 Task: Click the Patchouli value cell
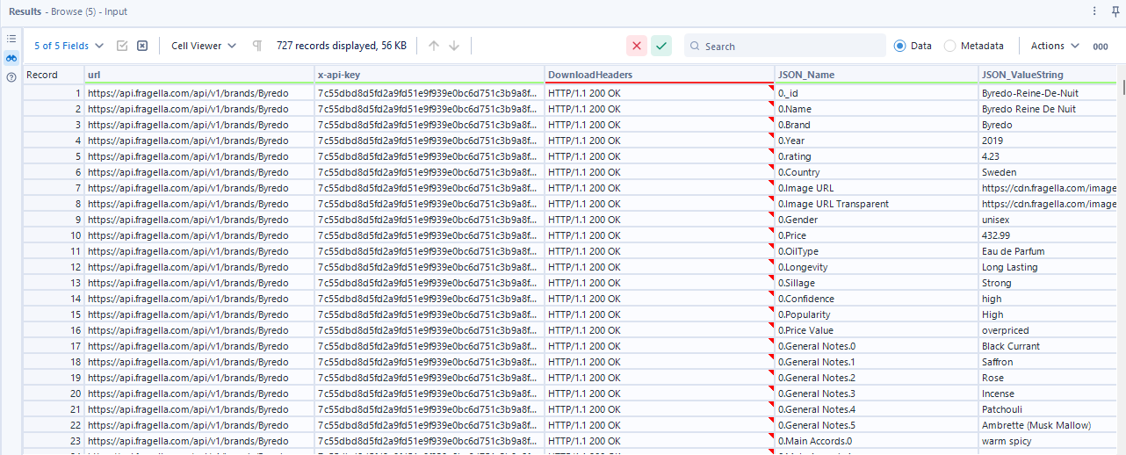(1048, 409)
